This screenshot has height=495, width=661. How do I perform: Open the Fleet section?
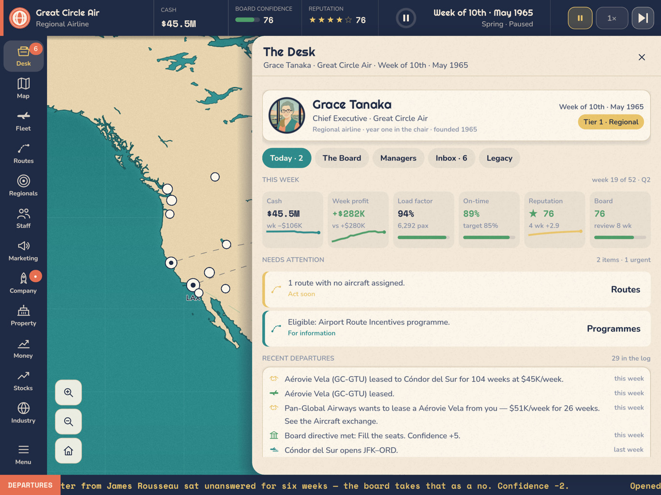[x=23, y=121]
